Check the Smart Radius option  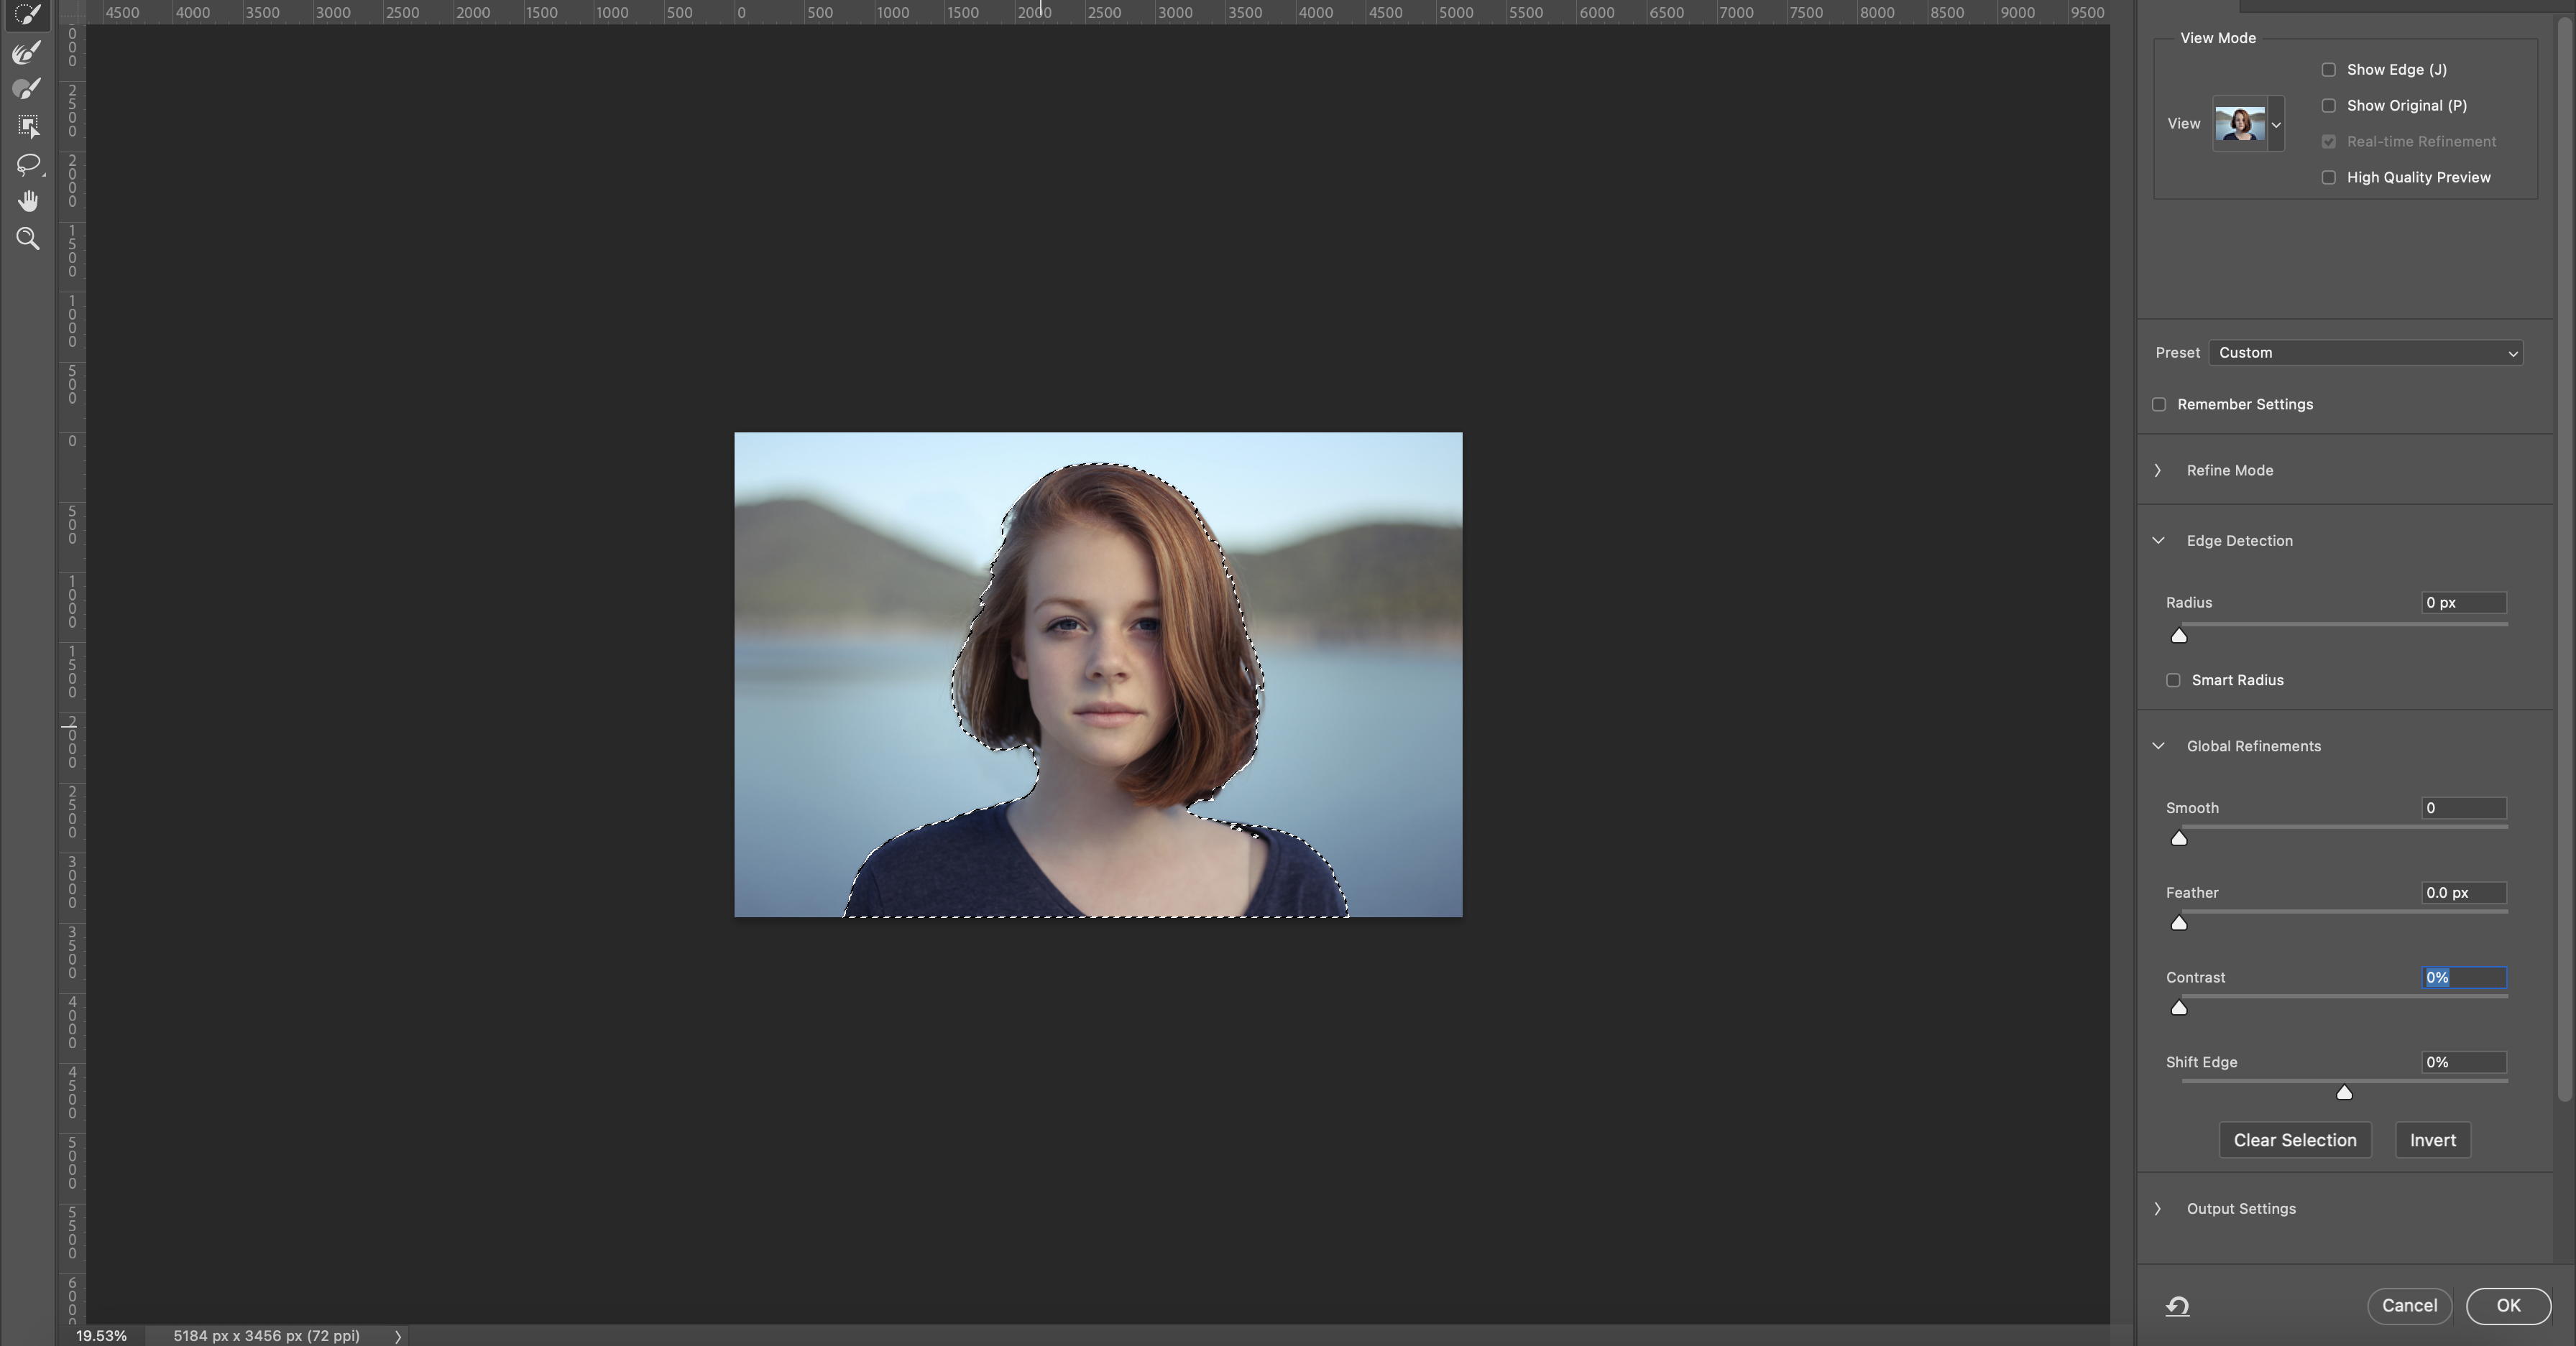pos(2173,680)
